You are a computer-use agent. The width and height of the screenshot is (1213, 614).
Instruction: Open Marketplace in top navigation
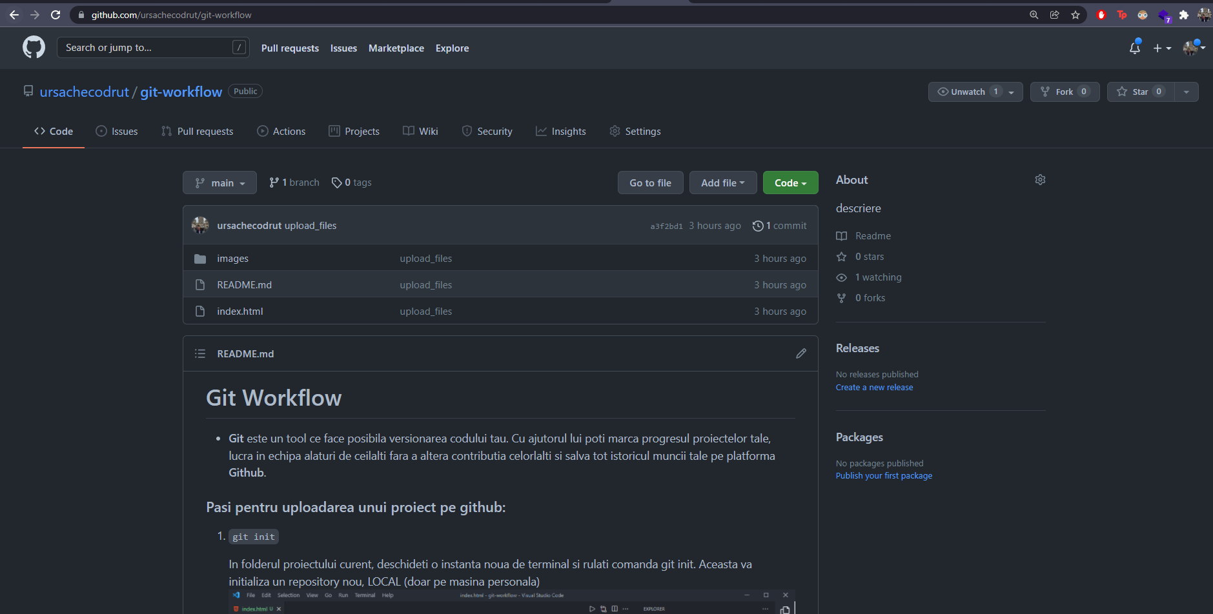396,48
